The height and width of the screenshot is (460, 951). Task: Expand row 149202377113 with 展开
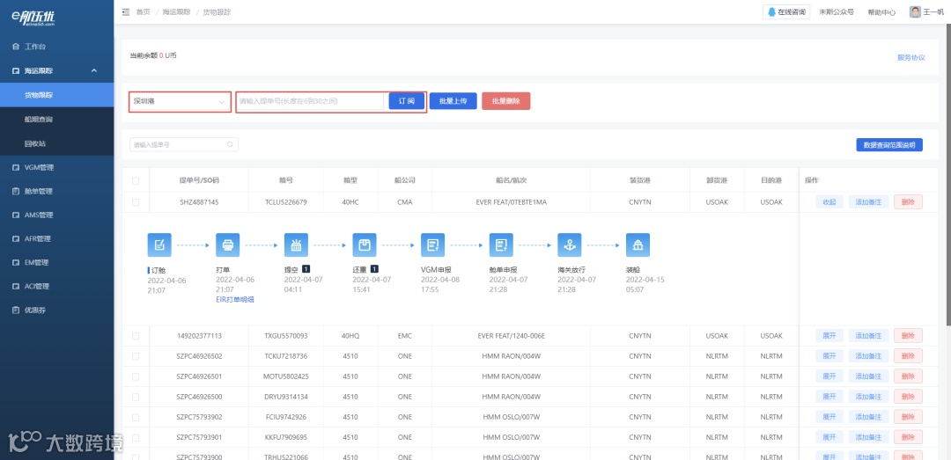(x=829, y=336)
